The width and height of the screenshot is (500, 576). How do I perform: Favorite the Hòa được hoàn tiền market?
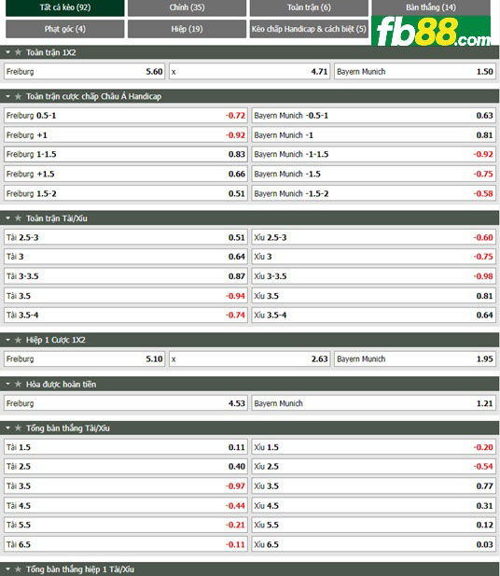click(x=18, y=385)
